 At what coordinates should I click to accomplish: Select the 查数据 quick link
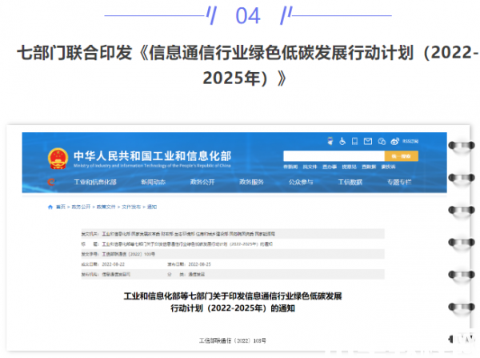(369, 167)
